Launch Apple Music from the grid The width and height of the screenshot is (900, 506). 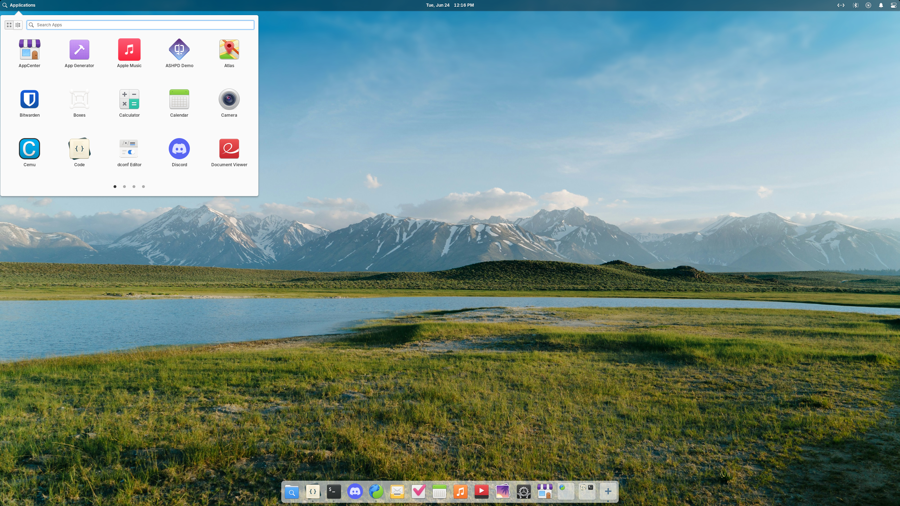pos(129,50)
